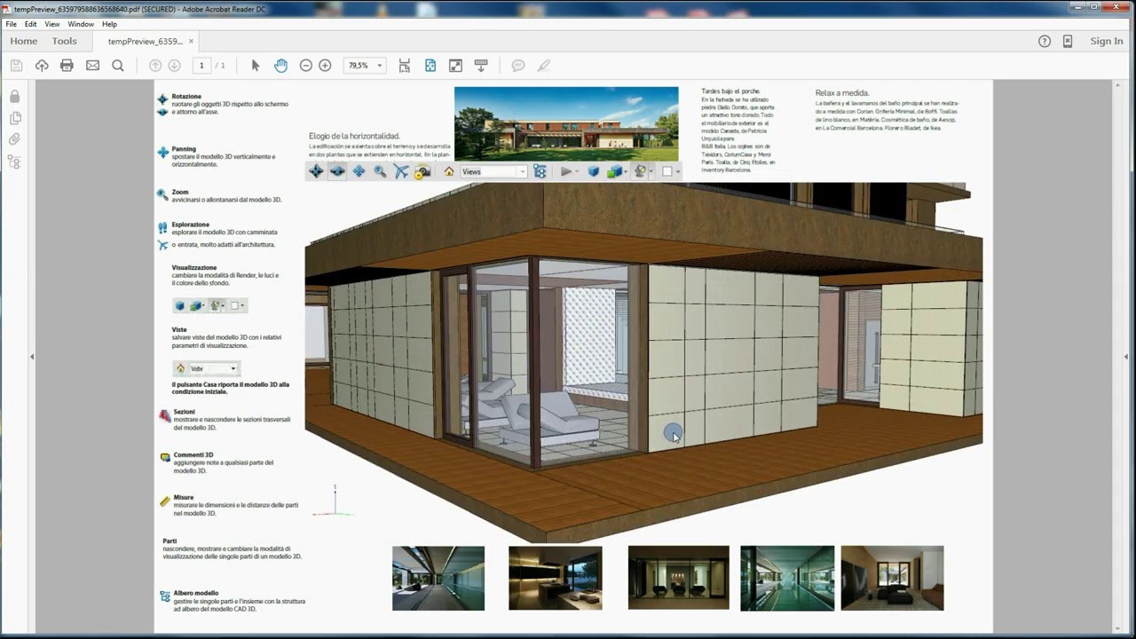Expand the right tools pane arrow
The height and width of the screenshot is (639, 1136).
(1128, 357)
